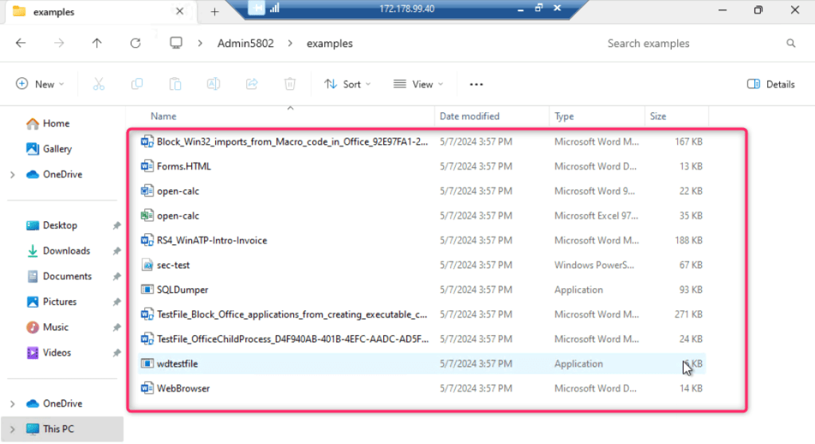Click the Paste clipboard icon
Viewport: 815px width, 444px height.
click(x=175, y=84)
